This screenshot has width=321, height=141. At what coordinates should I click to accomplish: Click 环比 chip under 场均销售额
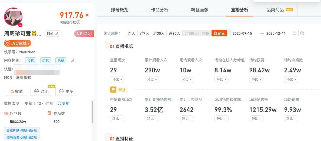(256, 119)
